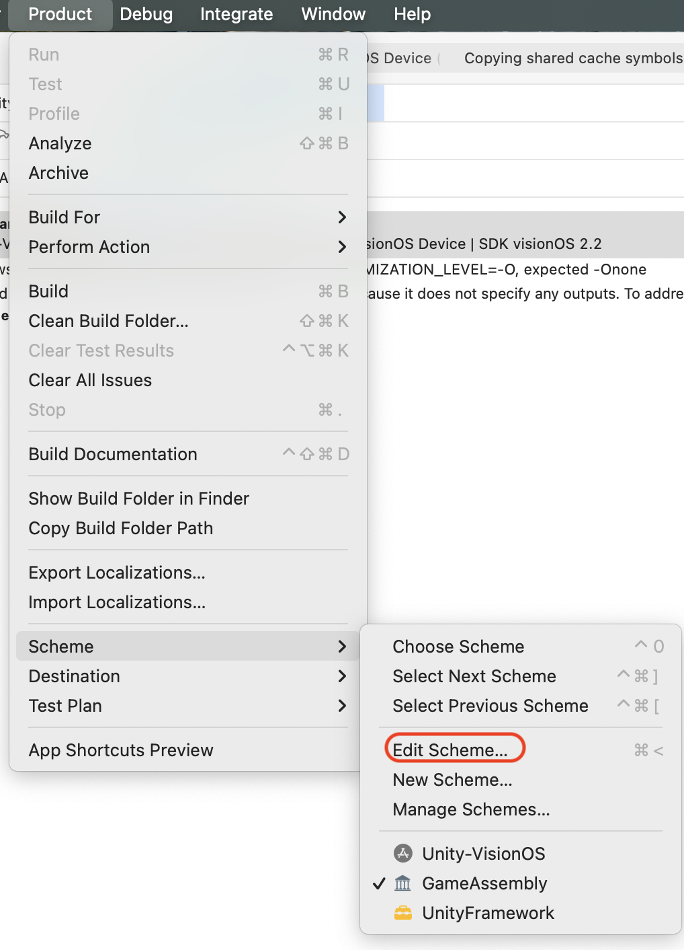Expand the Build For submenu
Image resolution: width=684 pixels, height=950 pixels.
coord(65,217)
